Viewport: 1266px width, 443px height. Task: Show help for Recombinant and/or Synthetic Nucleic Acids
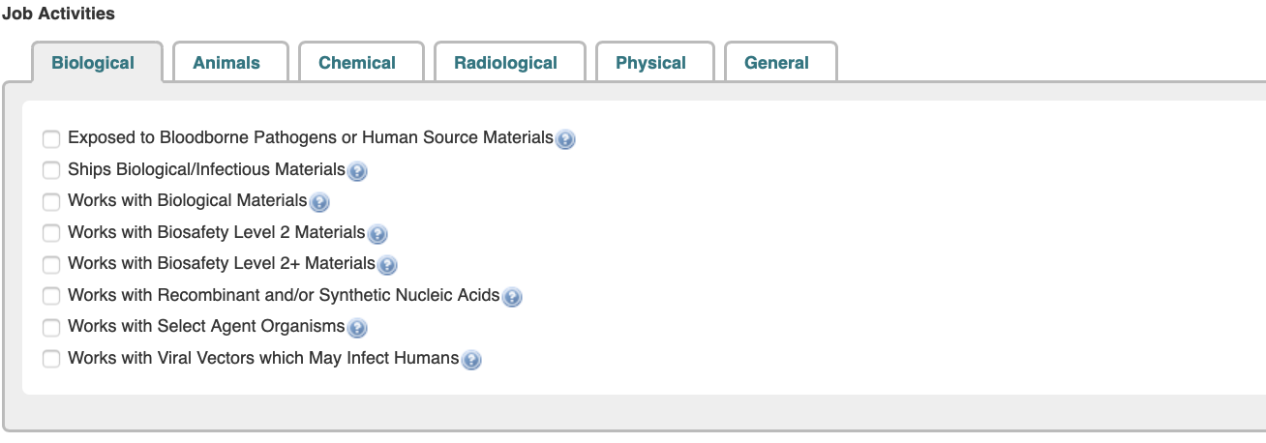click(x=512, y=297)
